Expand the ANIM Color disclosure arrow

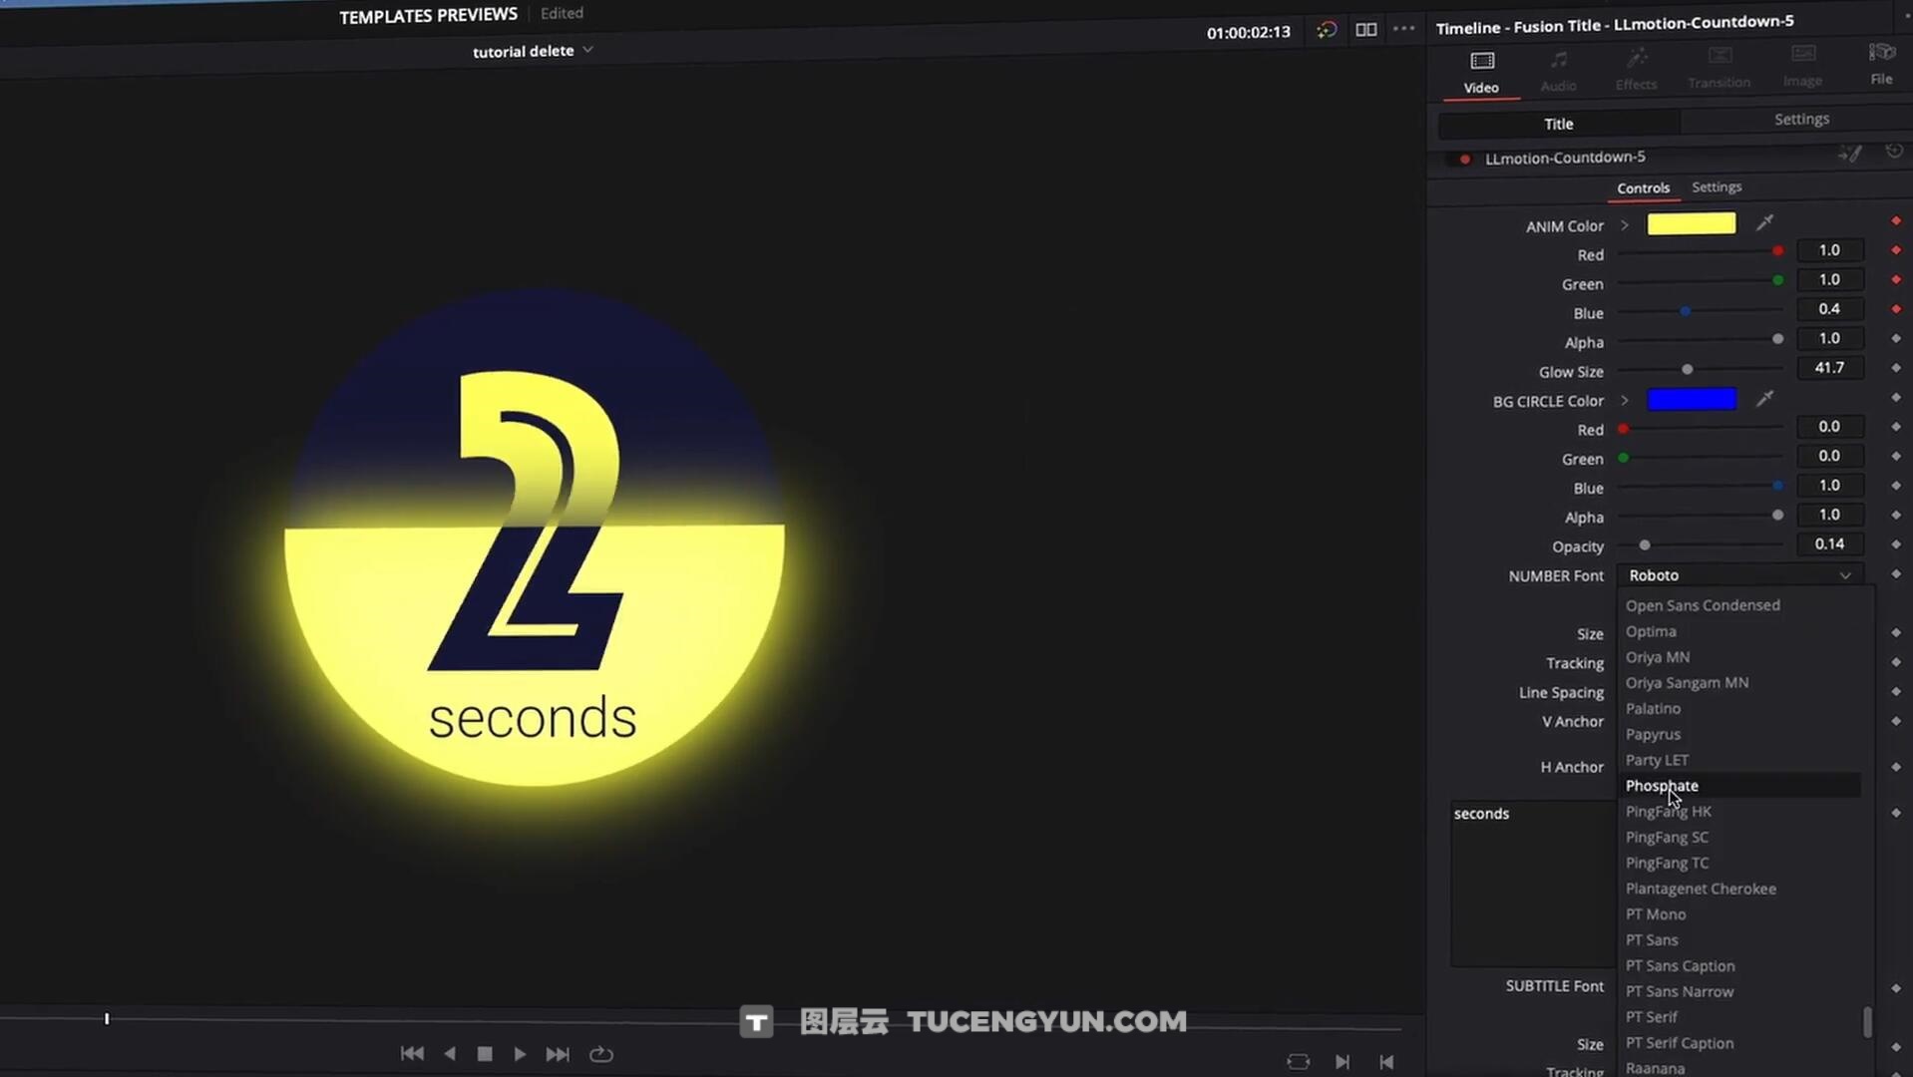click(x=1625, y=225)
